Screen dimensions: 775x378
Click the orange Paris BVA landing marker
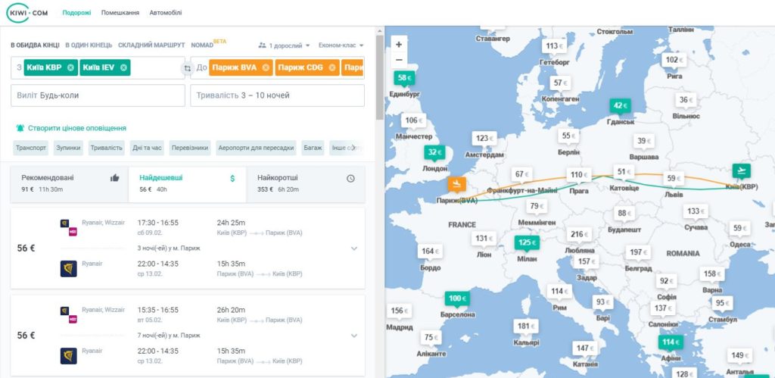[456, 184]
